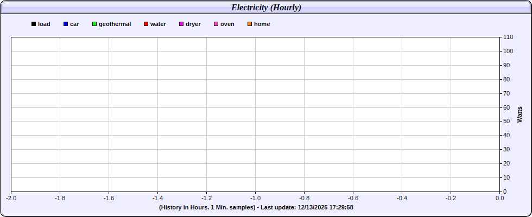Click the -2.0 tick on the hours axis
This screenshot has width=532, height=217.
[x=11, y=198]
